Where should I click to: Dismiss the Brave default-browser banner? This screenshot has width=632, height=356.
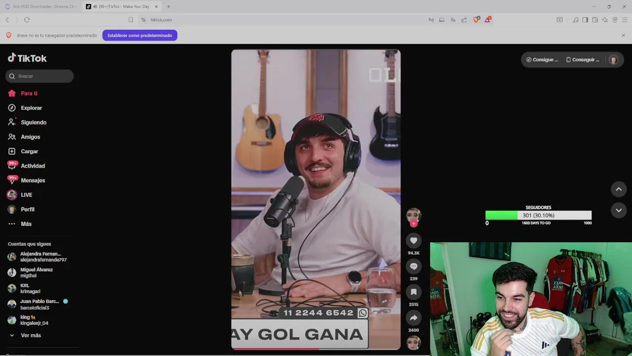point(623,36)
